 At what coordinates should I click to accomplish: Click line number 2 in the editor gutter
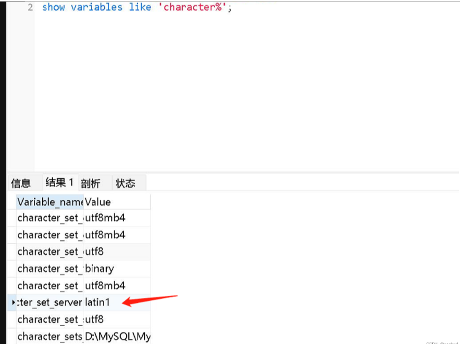30,7
